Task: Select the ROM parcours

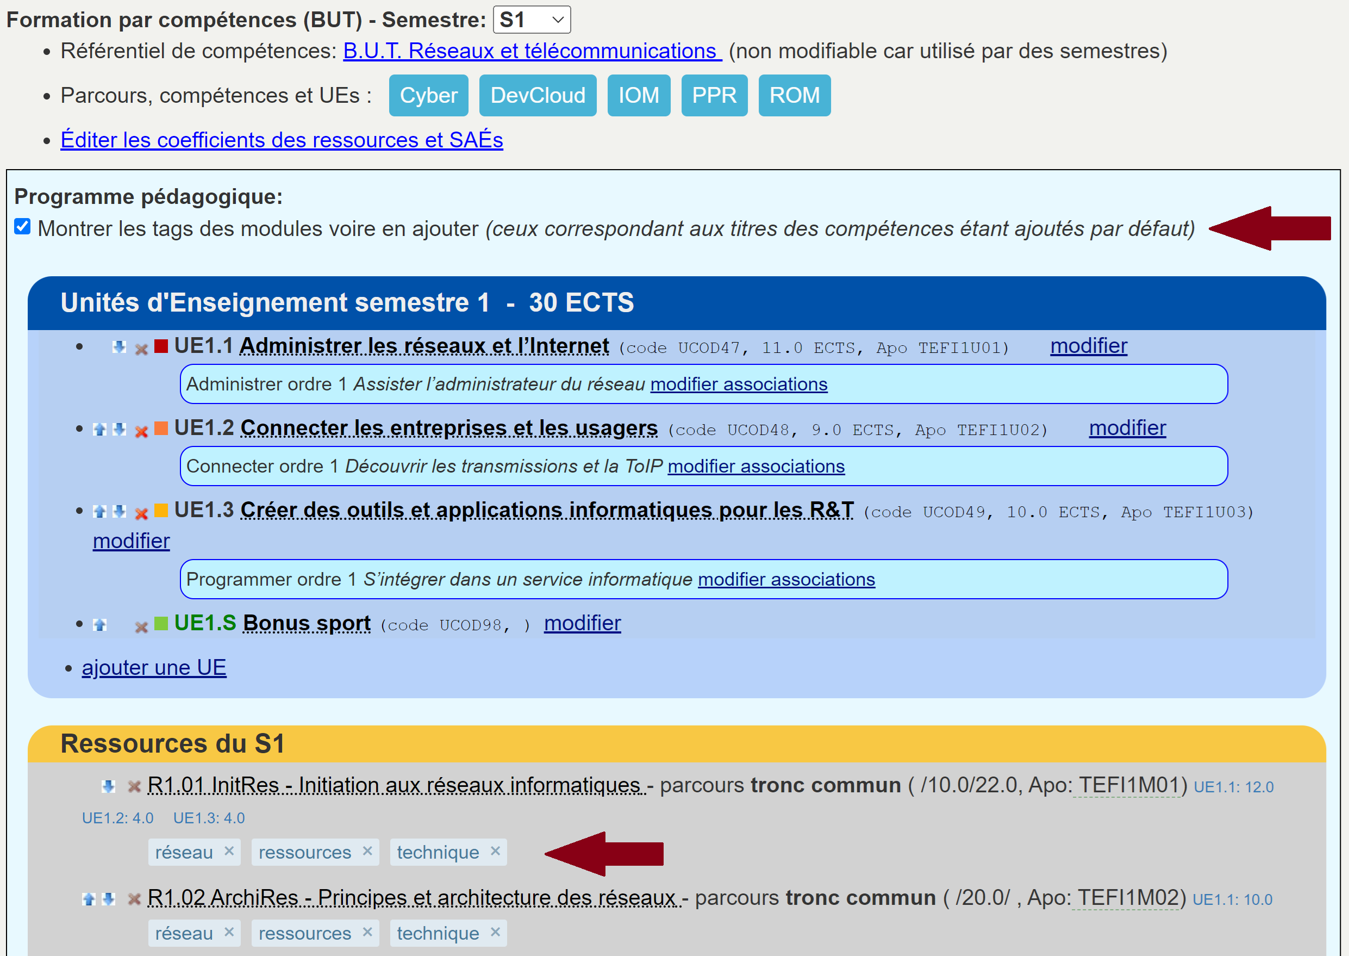Action: (x=794, y=95)
